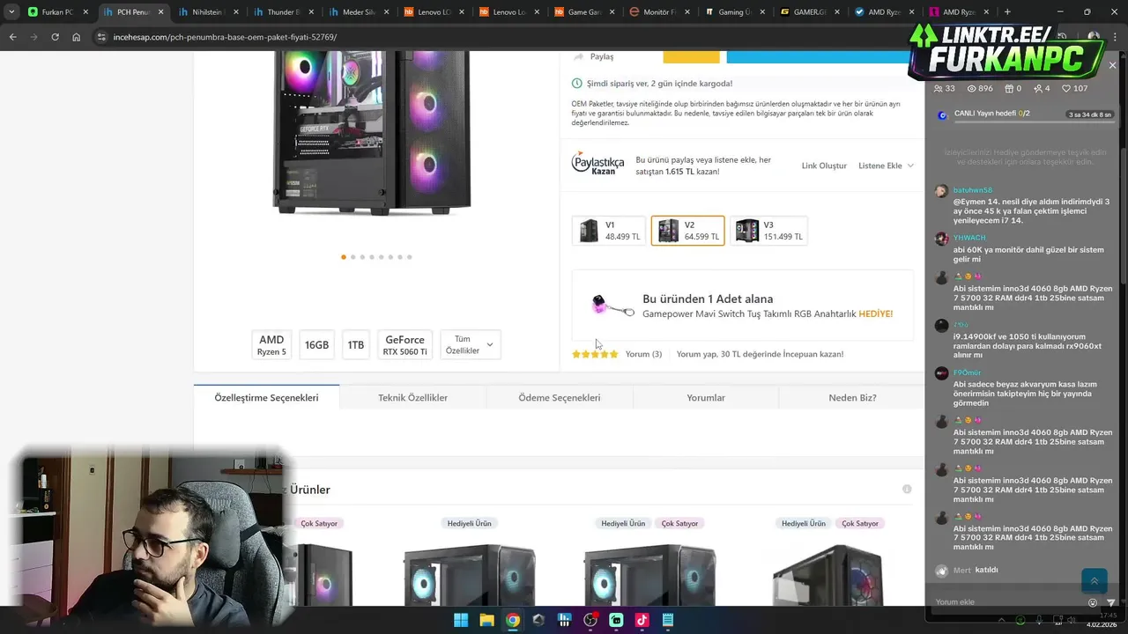Open the Notepad taskbar icon
Image resolution: width=1128 pixels, height=634 pixels.
pos(667,620)
